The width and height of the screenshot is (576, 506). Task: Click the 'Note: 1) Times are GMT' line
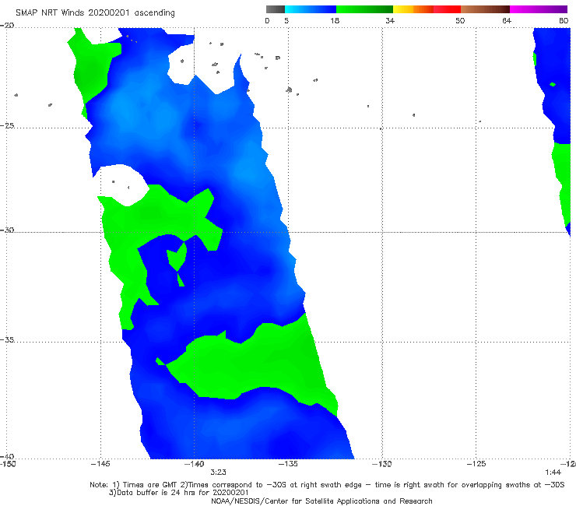[327, 485]
